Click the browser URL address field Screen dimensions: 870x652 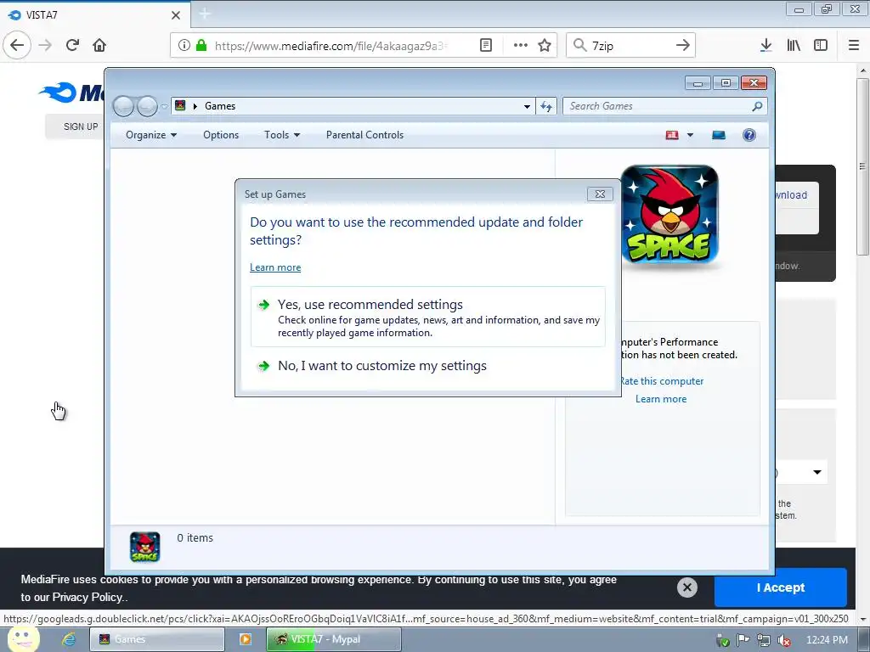(x=330, y=46)
